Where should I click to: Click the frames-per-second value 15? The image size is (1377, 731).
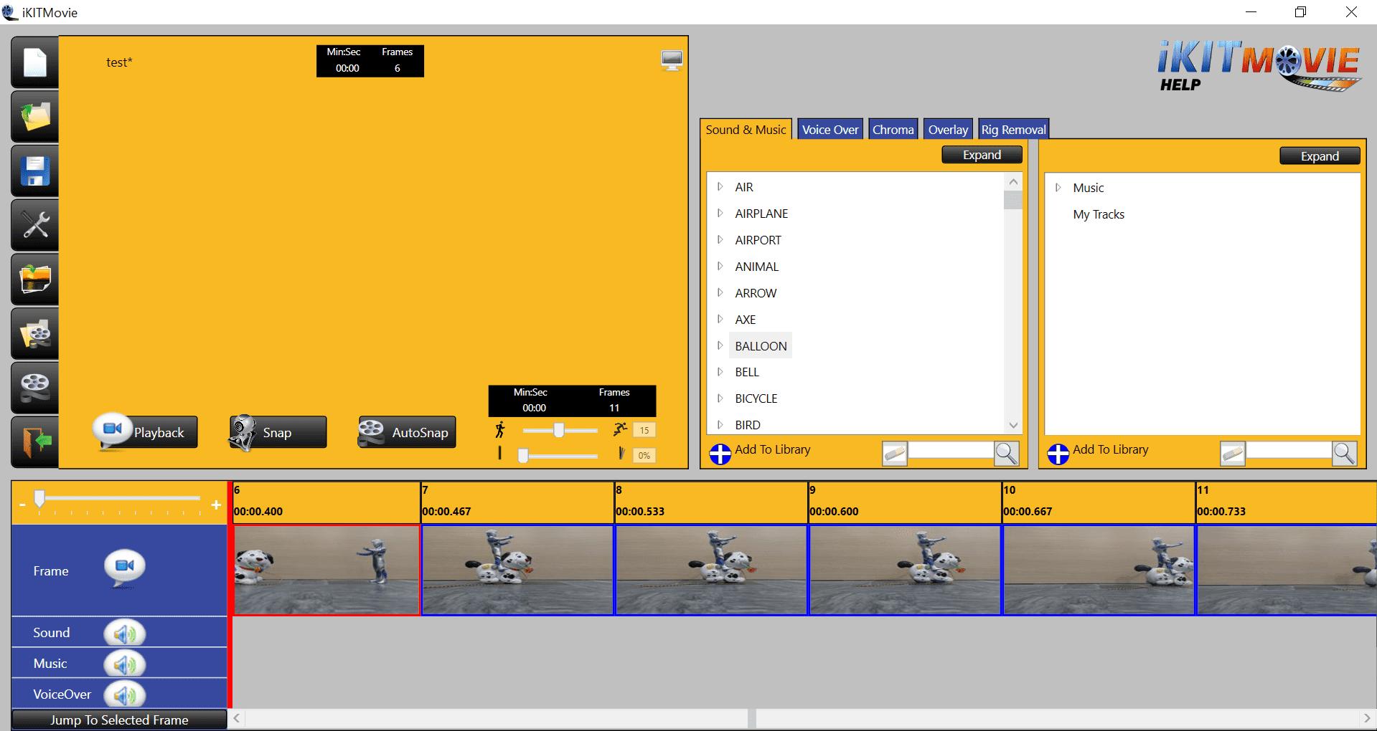(x=644, y=430)
